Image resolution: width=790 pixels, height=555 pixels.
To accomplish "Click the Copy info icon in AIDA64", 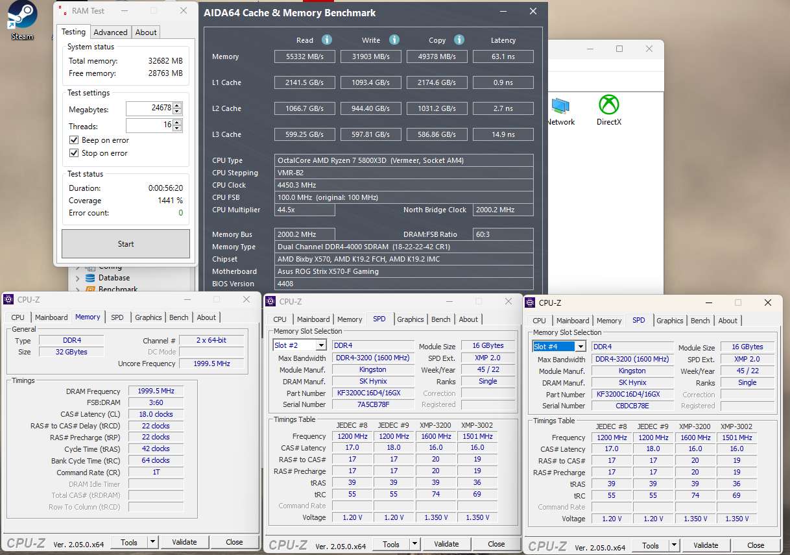I will click(459, 40).
